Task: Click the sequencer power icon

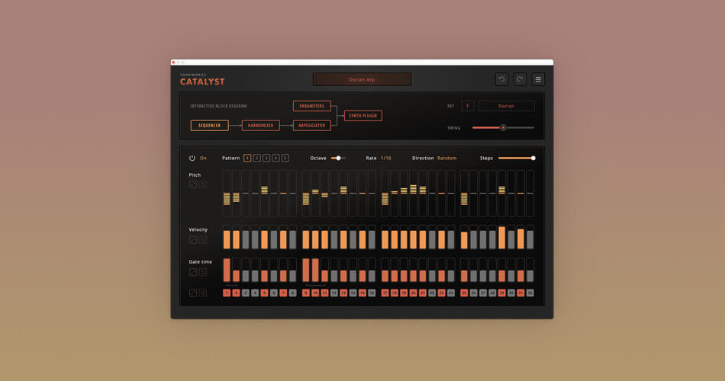Action: click(192, 158)
